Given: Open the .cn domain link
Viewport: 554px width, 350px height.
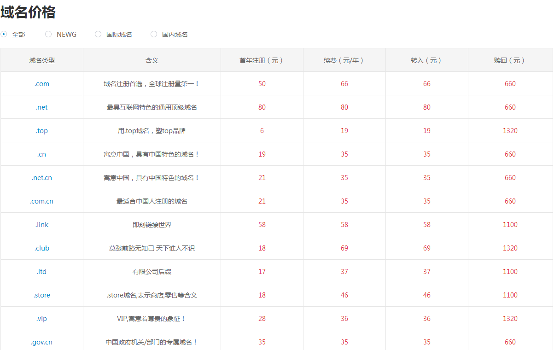Looking at the screenshot, I should [42, 154].
